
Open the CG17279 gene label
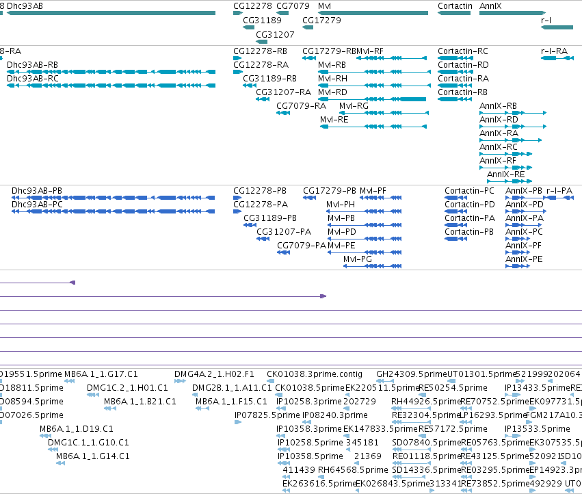[x=322, y=20]
